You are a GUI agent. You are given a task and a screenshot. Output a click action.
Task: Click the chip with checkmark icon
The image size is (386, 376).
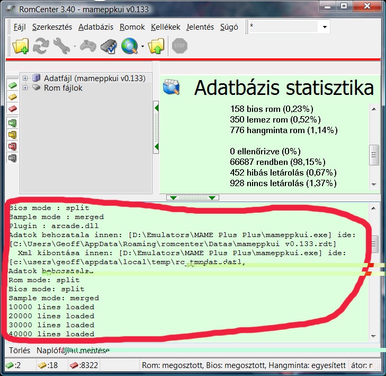109,46
